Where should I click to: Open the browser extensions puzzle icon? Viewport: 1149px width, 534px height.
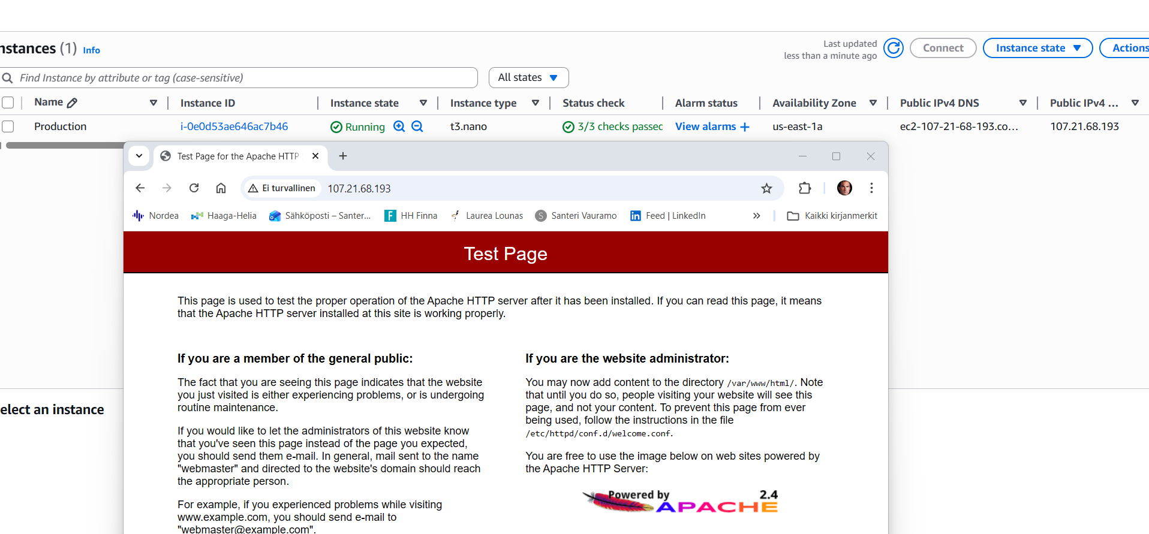tap(805, 188)
